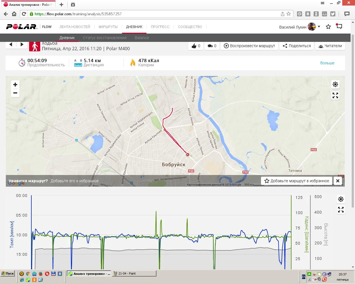The image size is (355, 284).
Task: Go to previous training with left arrow
Action: tap(11, 44)
